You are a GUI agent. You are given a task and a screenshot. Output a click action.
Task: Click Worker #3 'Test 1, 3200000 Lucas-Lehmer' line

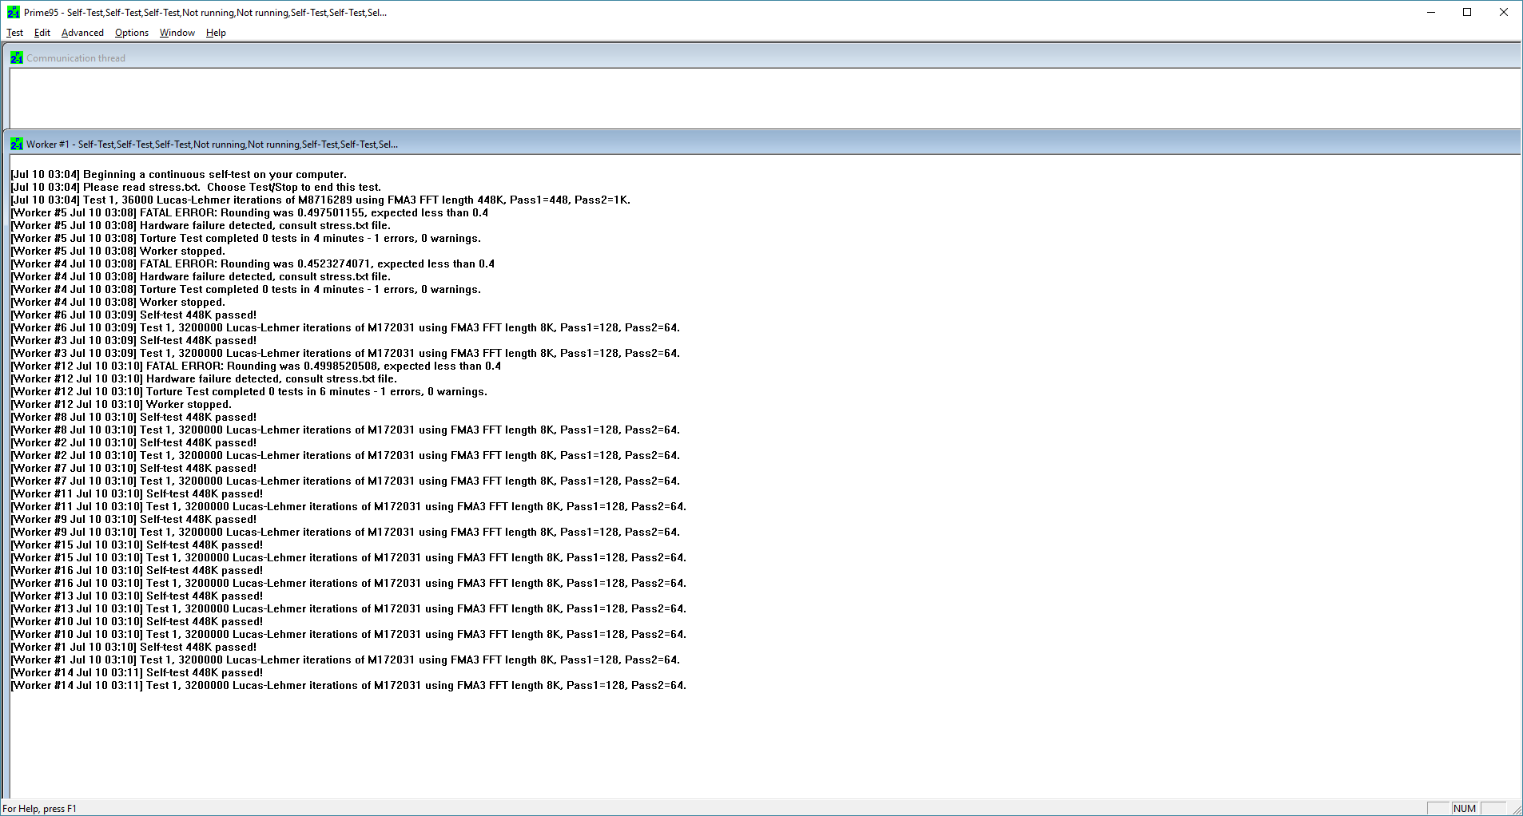(x=345, y=353)
